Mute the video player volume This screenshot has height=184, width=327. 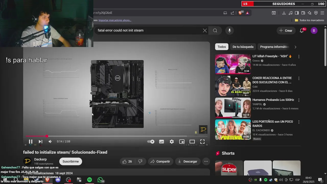[x=50, y=142]
